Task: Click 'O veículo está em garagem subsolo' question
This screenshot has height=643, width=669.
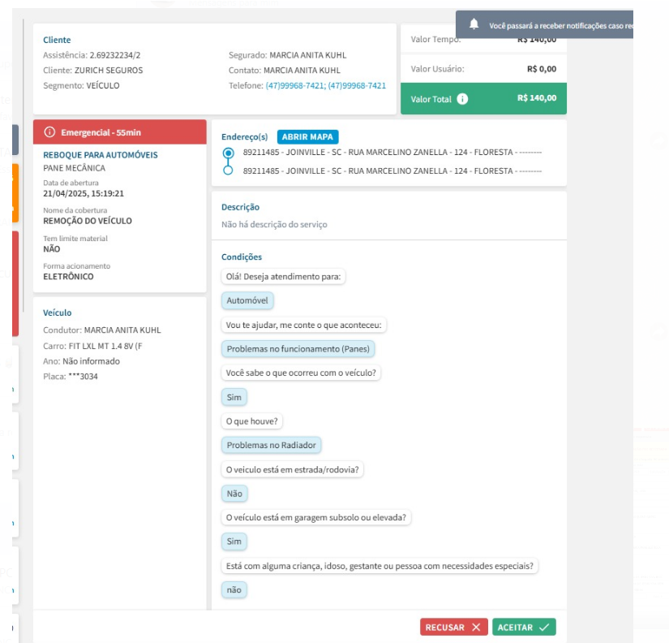Action: click(316, 517)
